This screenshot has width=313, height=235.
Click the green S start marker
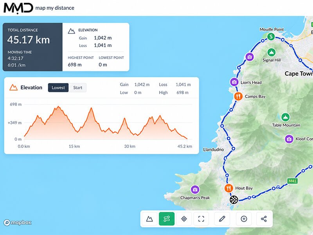click(x=271, y=36)
